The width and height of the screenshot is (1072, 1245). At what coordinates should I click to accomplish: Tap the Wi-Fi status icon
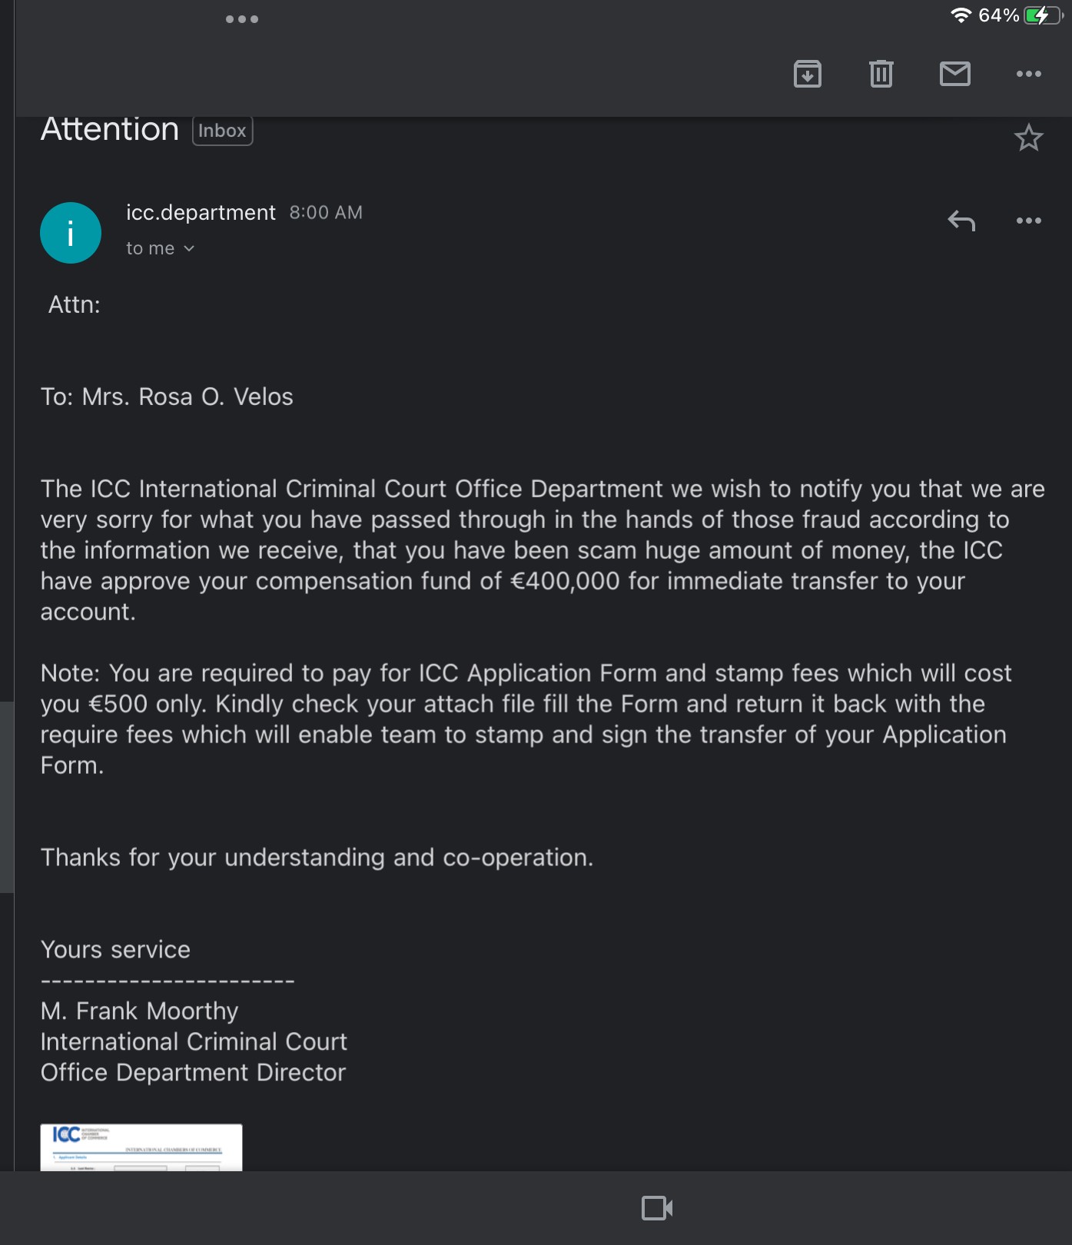[961, 15]
